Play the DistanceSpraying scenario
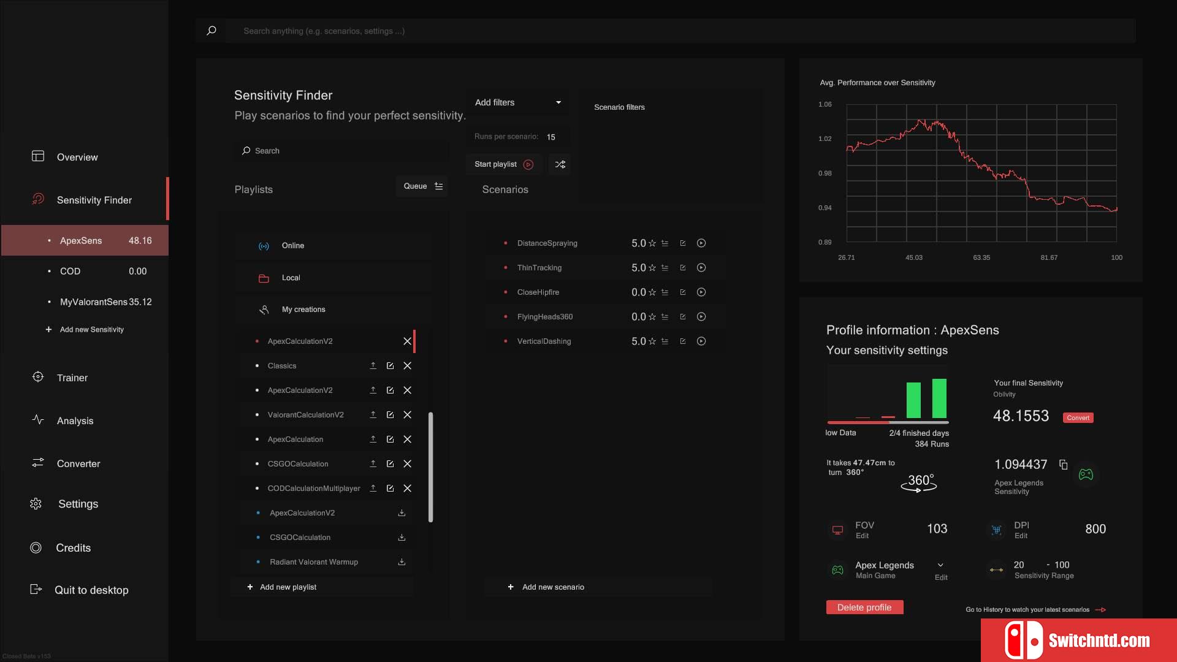This screenshot has height=662, width=1177. [x=701, y=243]
